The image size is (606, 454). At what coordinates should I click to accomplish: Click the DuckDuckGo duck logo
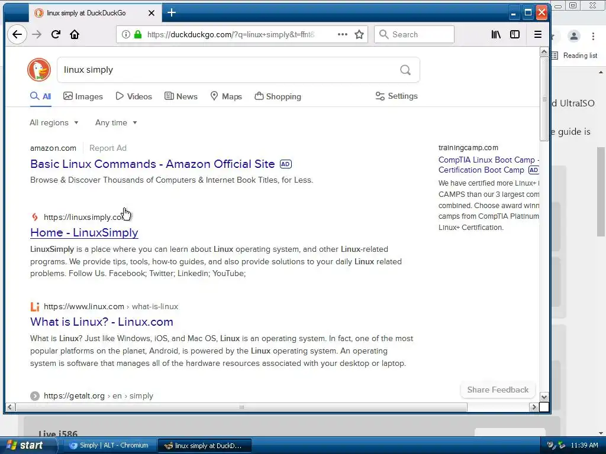click(39, 70)
